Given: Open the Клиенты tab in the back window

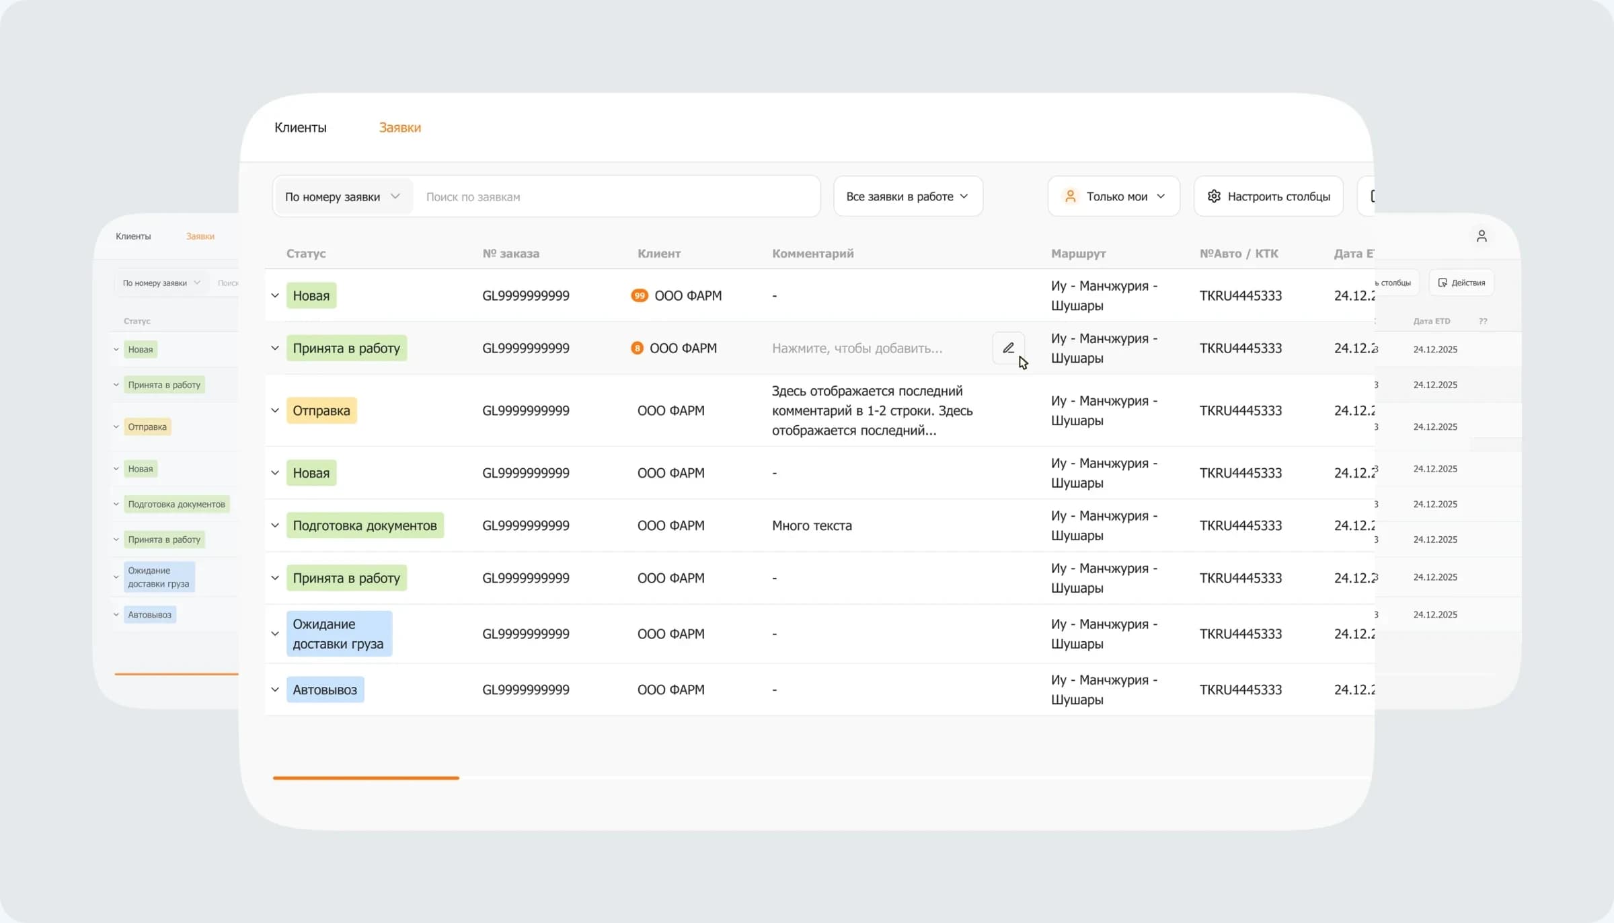Looking at the screenshot, I should tap(133, 236).
